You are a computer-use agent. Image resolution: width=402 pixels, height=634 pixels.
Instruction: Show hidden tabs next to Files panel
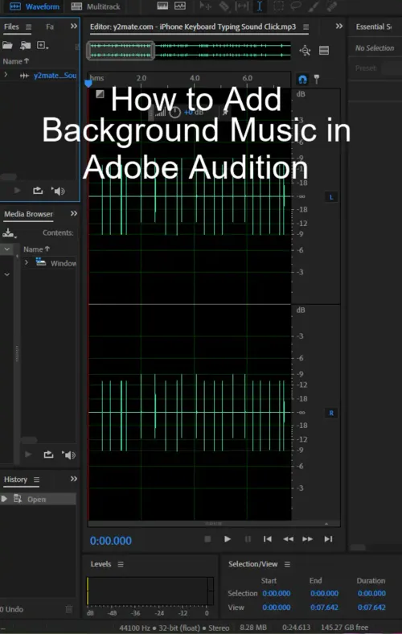click(x=73, y=27)
